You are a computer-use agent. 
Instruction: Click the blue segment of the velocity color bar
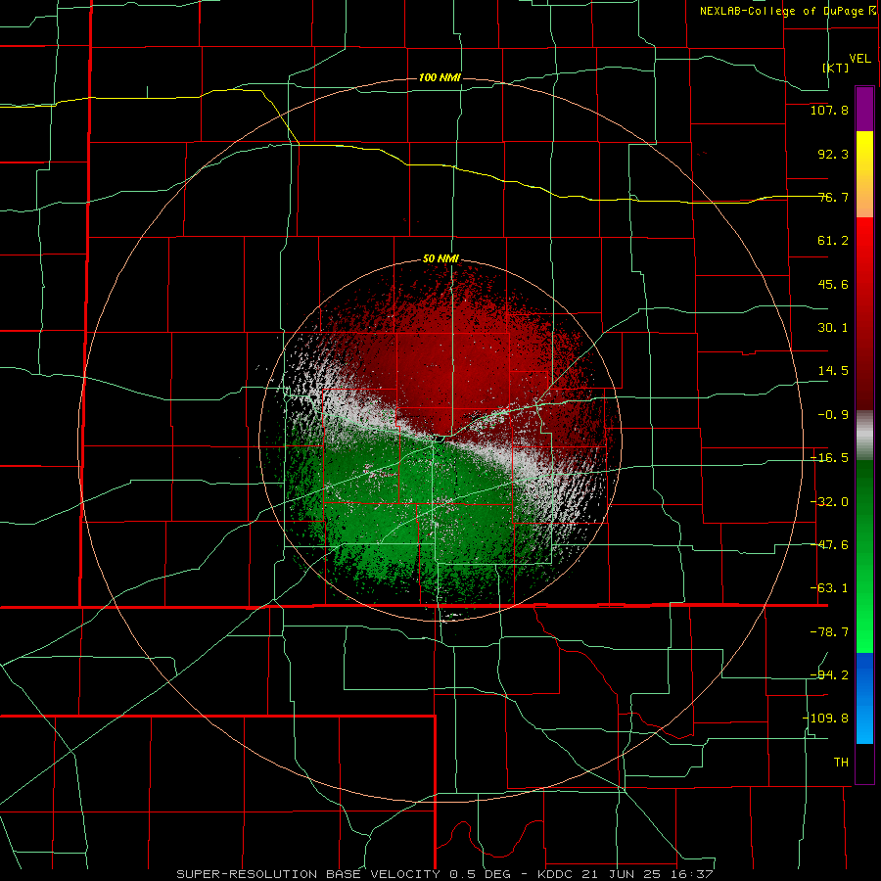[x=864, y=698]
